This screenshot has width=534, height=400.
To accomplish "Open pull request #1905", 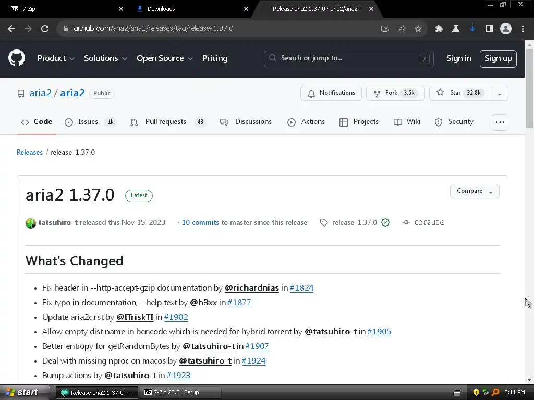I will tap(380, 332).
